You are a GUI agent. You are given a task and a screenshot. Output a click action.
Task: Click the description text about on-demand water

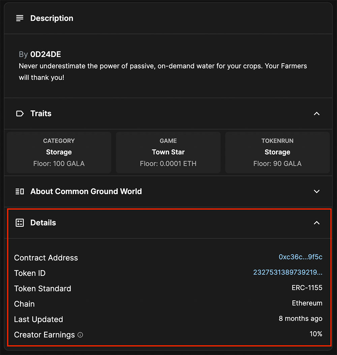tap(163, 72)
